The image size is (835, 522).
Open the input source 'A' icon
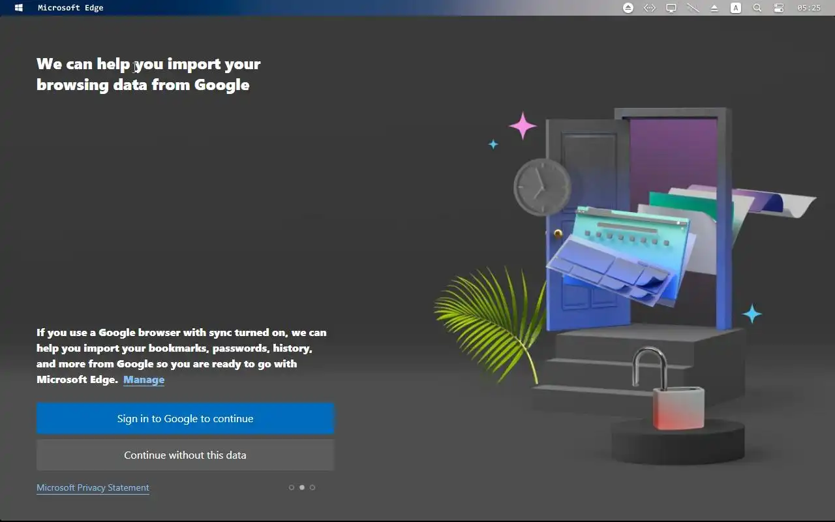[x=735, y=8]
